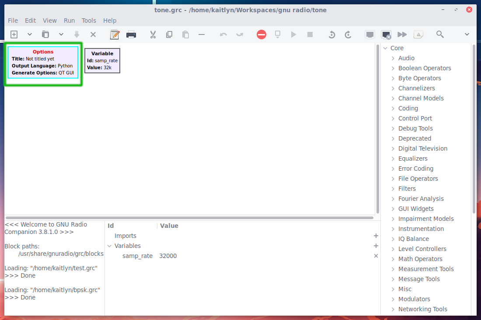The image size is (481, 320).
Task: Add a new variable with the plus button
Action: [x=376, y=246]
